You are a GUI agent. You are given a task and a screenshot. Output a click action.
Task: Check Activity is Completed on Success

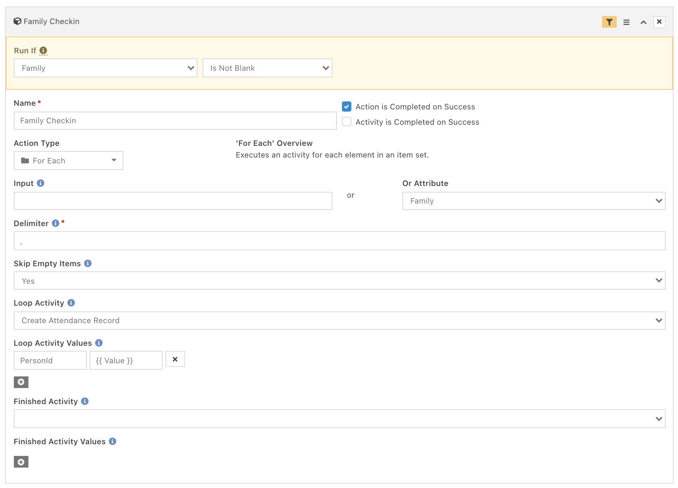point(347,122)
